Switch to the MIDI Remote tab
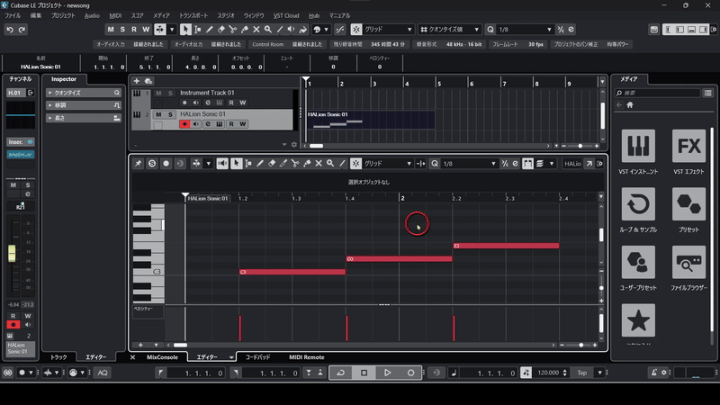720x405 pixels. tap(306, 357)
